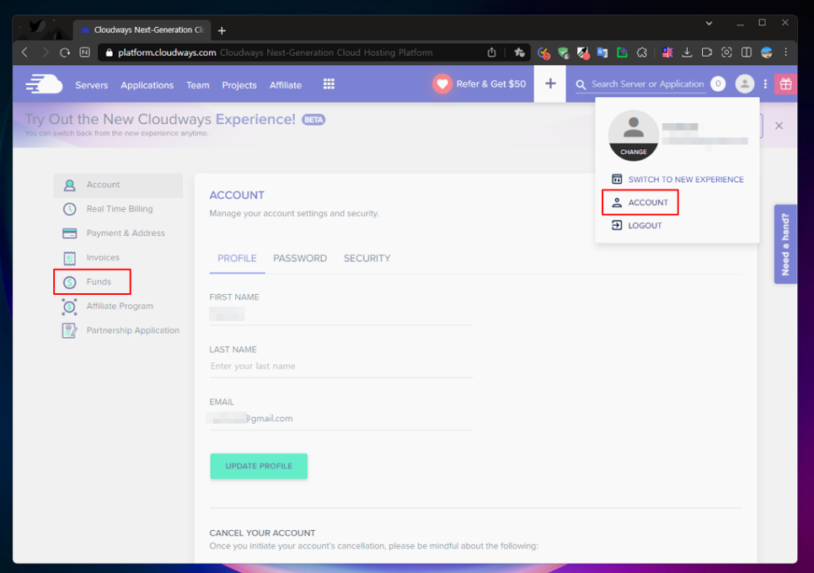Select the Cloudways browser tab

142,30
